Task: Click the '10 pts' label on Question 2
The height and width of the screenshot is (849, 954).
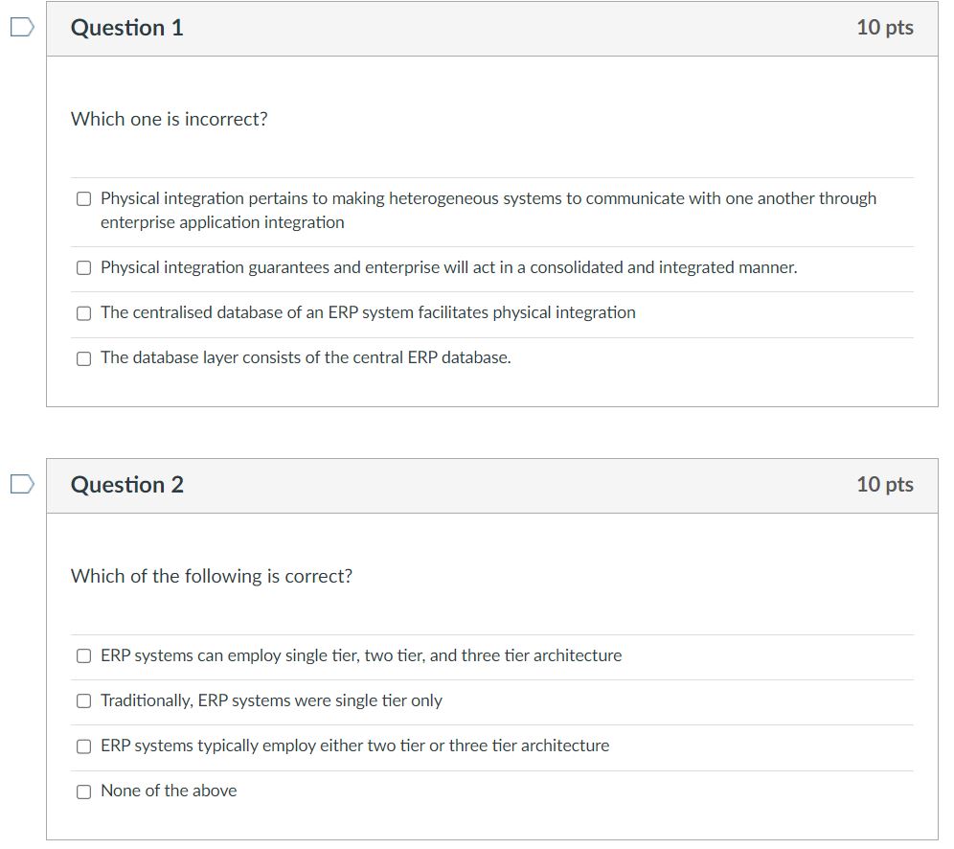Action: [x=886, y=485]
